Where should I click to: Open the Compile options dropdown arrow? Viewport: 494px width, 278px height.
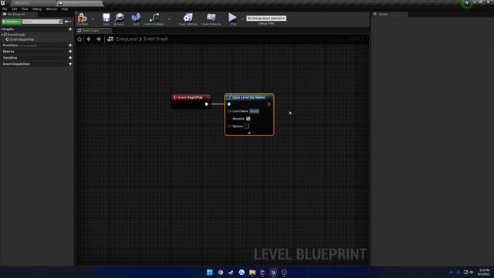[x=93, y=19]
